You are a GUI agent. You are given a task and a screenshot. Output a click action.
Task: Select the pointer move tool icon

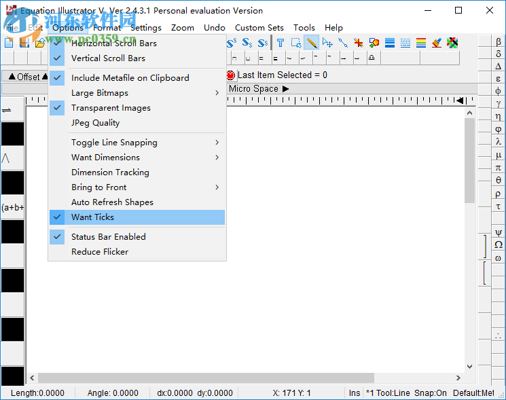327,43
